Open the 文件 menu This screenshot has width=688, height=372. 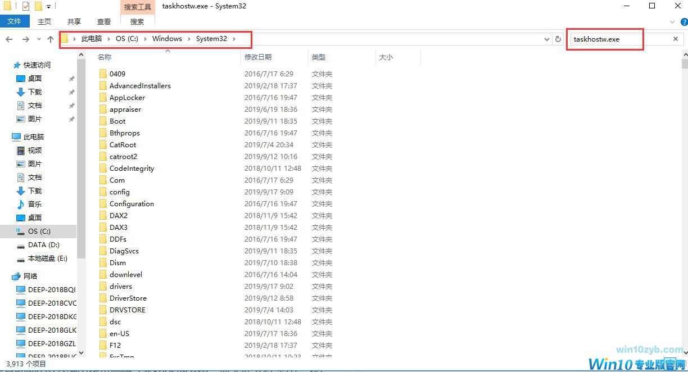click(14, 21)
